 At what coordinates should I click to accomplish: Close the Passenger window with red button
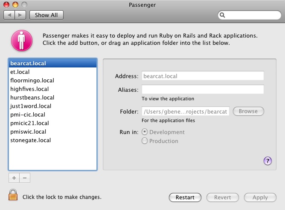point(6,5)
